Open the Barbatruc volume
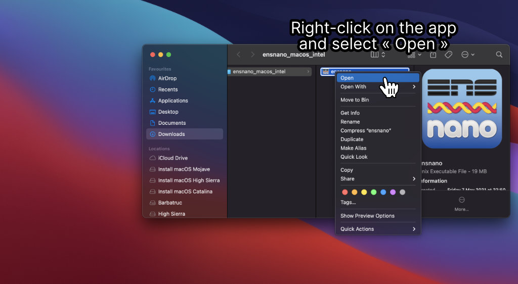Image resolution: width=518 pixels, height=284 pixels. pyautogui.click(x=184, y=203)
